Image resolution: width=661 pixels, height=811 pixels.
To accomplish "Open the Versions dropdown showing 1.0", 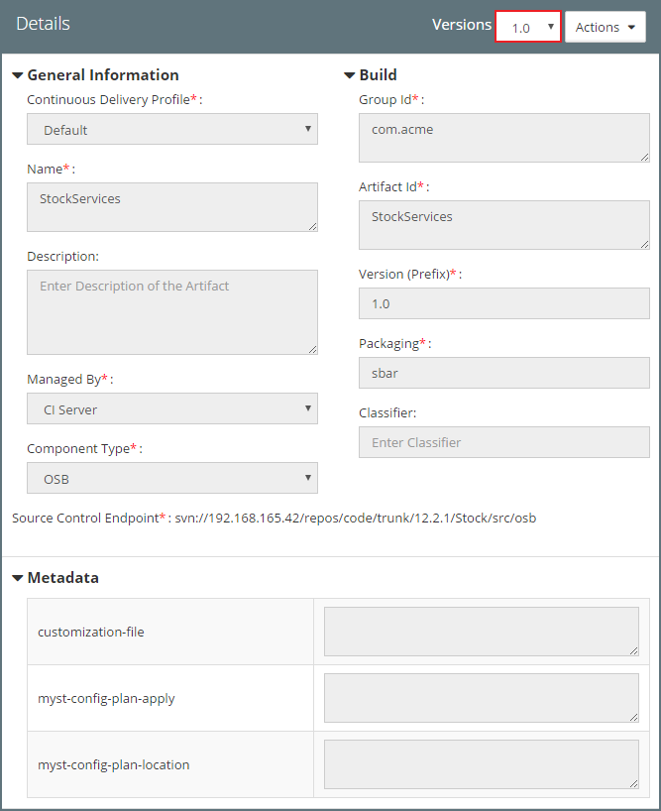I will pos(528,27).
